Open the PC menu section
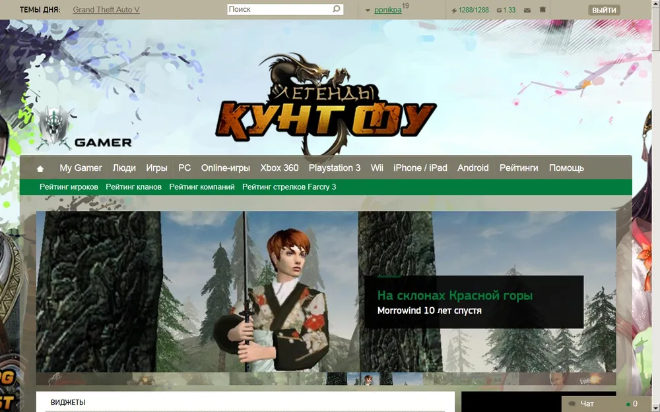The height and width of the screenshot is (412, 660). click(184, 167)
